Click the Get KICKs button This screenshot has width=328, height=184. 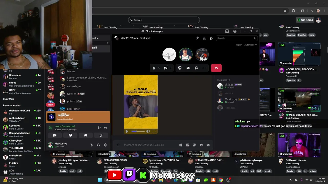click(305, 20)
